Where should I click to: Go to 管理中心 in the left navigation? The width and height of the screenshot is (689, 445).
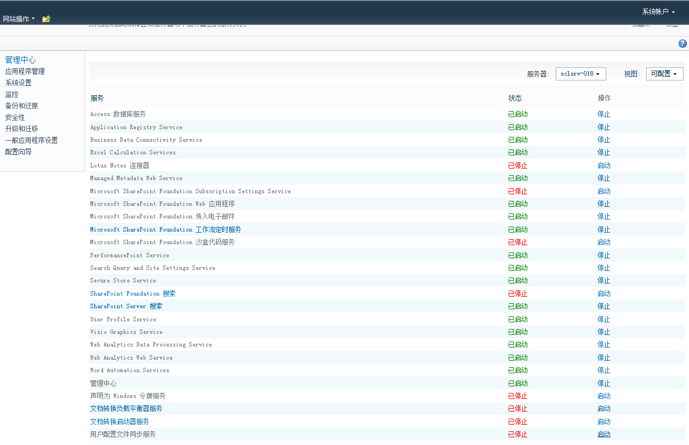coord(20,60)
